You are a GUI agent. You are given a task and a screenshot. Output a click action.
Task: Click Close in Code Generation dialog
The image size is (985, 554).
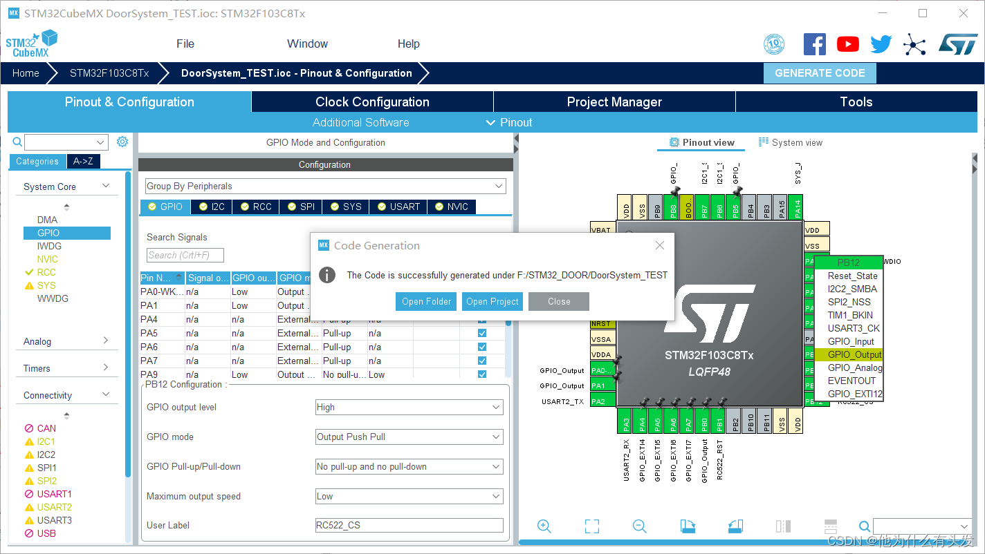(x=559, y=301)
